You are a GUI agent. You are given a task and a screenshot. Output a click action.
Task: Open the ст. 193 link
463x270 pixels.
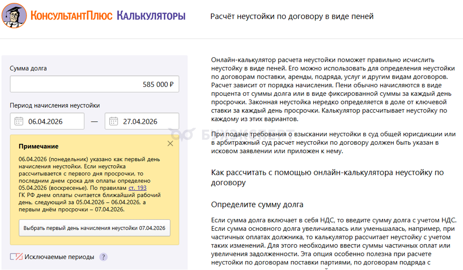137,188
